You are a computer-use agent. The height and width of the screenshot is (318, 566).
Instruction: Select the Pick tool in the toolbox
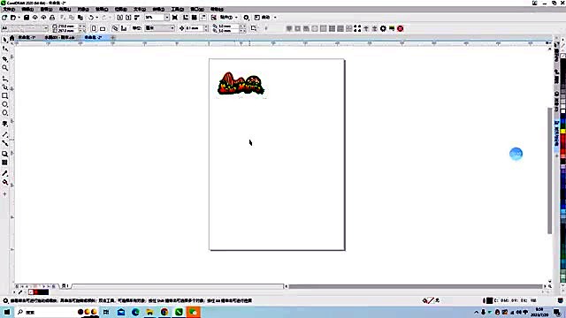4,40
